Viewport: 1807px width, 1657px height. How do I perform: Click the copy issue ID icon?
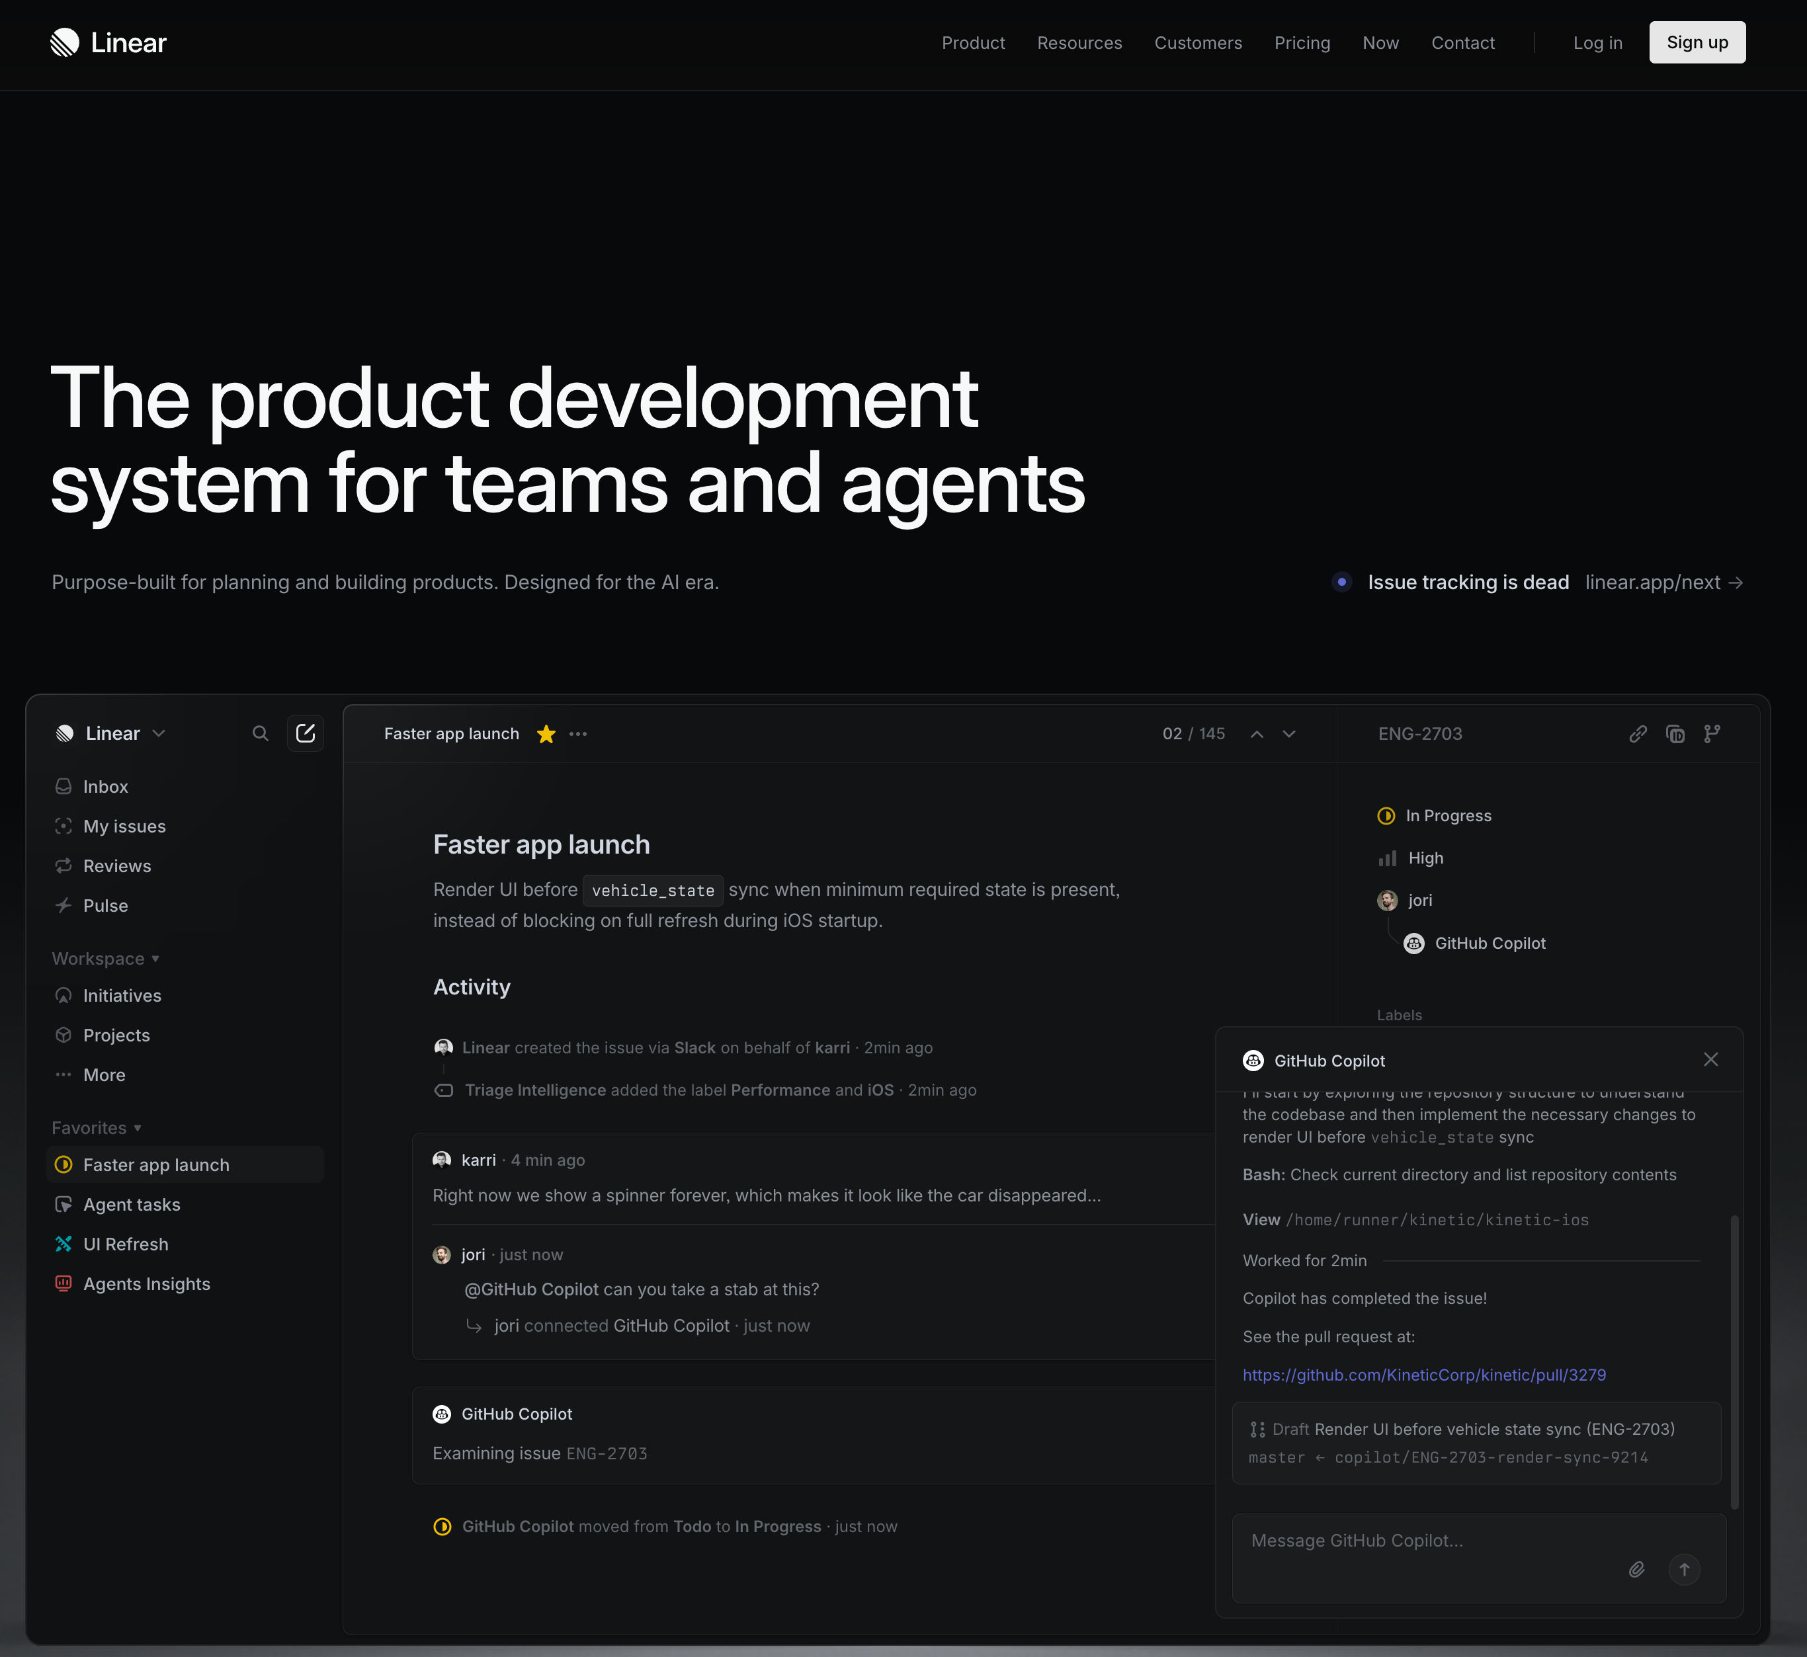[1674, 733]
